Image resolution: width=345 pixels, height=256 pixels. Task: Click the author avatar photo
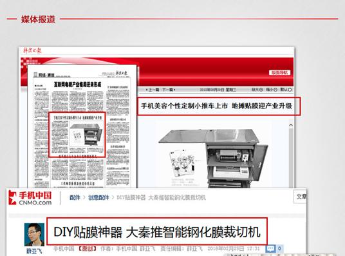point(34,235)
